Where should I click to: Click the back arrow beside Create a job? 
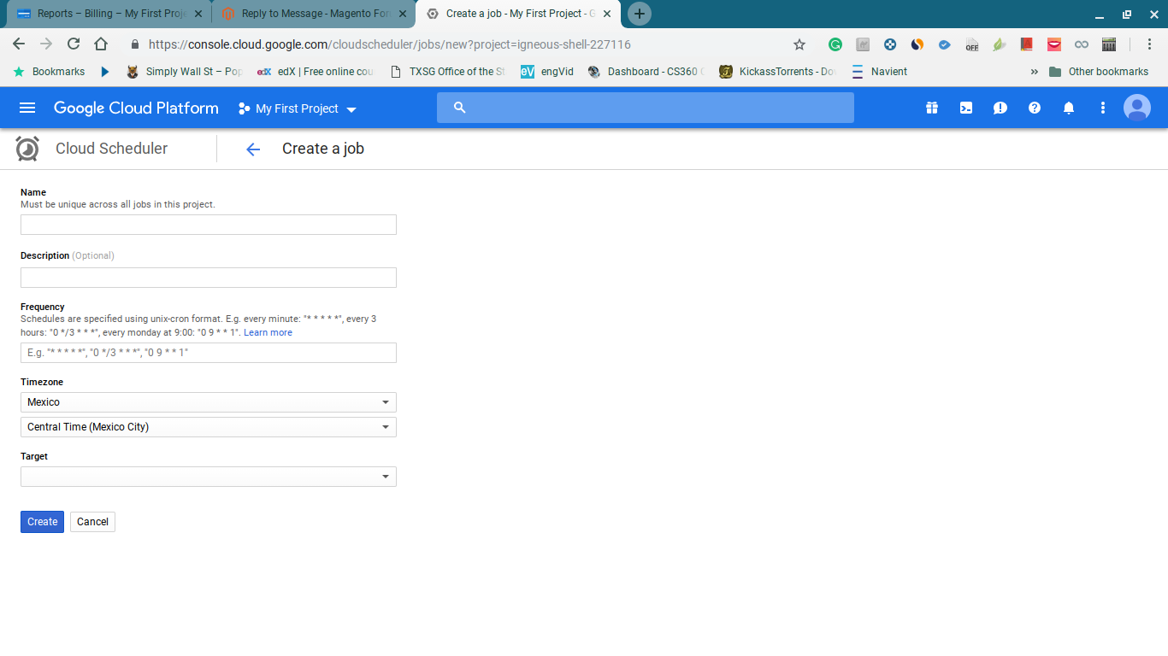(253, 149)
